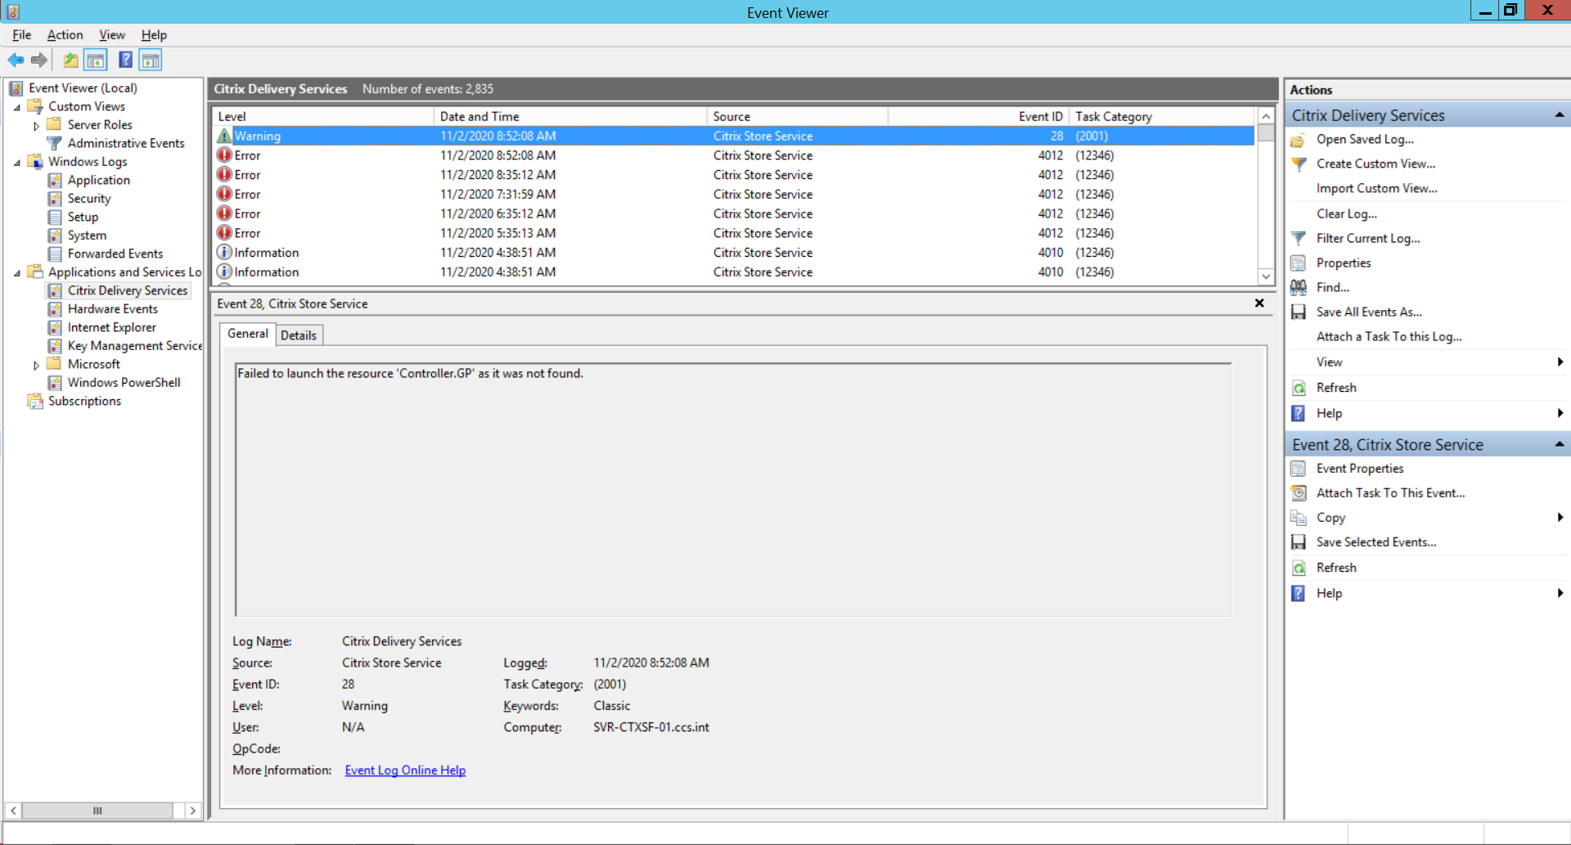The image size is (1571, 845).
Task: Click Clear Log... action
Action: (x=1346, y=213)
